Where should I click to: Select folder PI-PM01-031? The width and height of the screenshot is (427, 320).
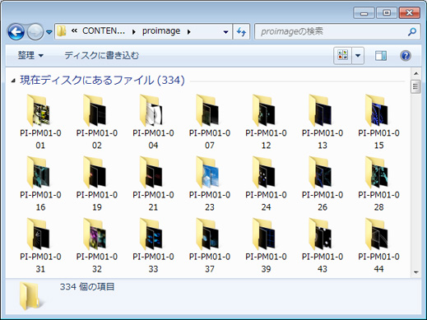40,246
